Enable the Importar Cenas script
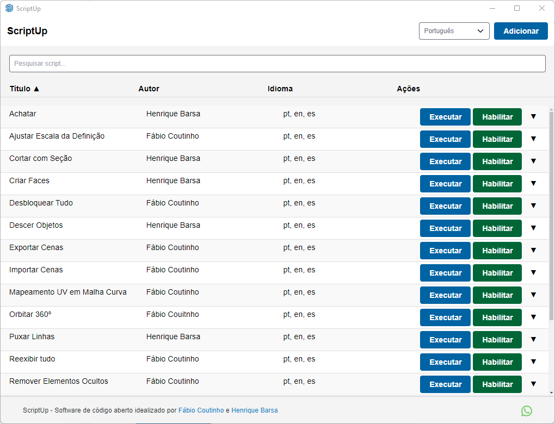Screen dimensions: 555x424 tap(497, 273)
